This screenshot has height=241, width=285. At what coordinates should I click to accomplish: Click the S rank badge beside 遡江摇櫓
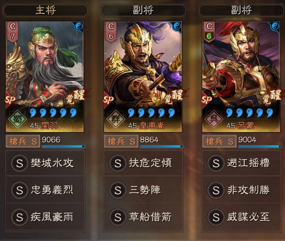216,163
